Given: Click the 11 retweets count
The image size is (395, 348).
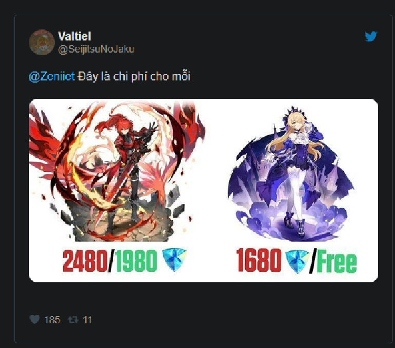Looking at the screenshot, I should click(87, 320).
